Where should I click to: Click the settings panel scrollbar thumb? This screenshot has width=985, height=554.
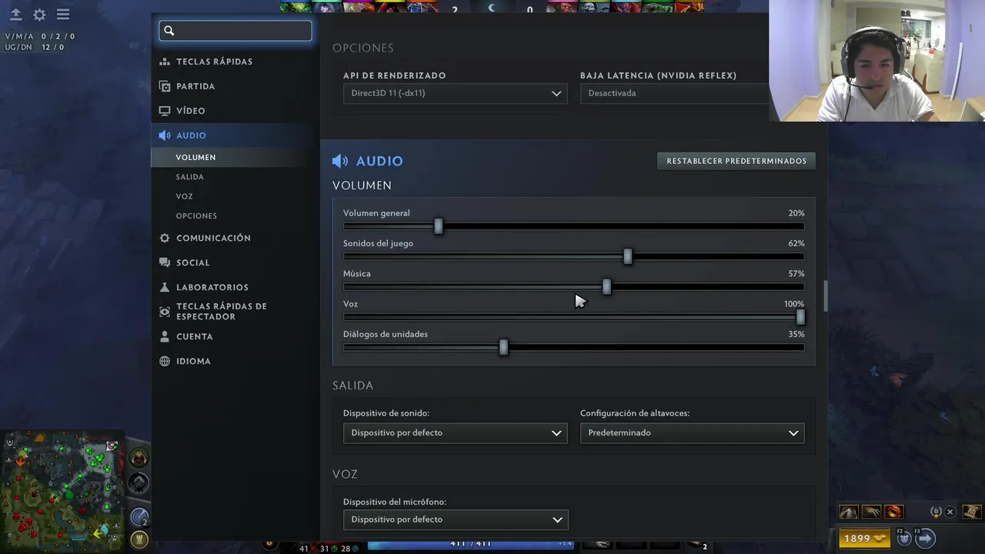[826, 295]
